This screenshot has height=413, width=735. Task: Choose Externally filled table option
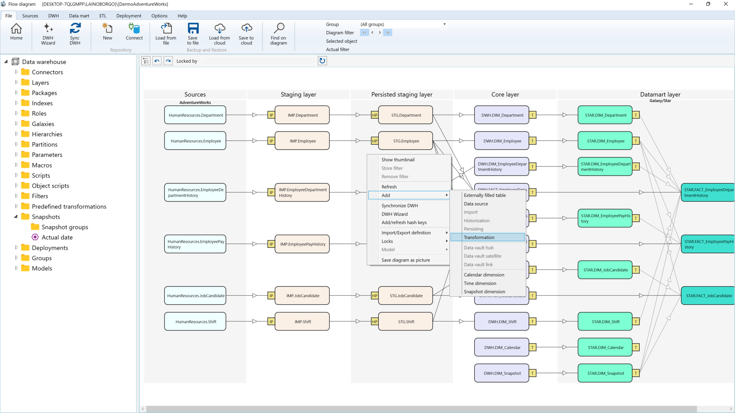coord(488,195)
